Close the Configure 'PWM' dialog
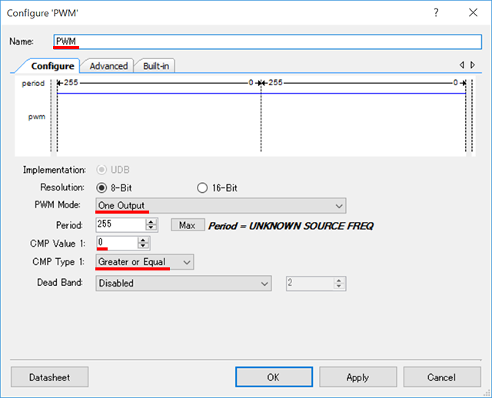This screenshot has width=492, height=398. [473, 12]
